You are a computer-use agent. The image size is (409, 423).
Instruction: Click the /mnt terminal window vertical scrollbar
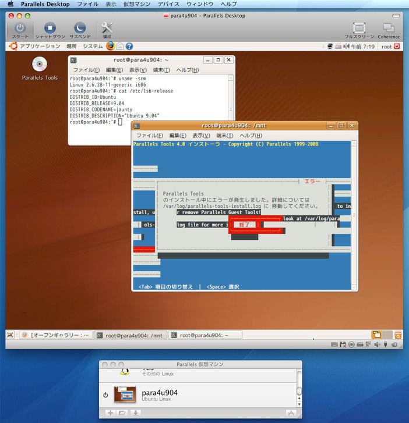[x=354, y=215]
